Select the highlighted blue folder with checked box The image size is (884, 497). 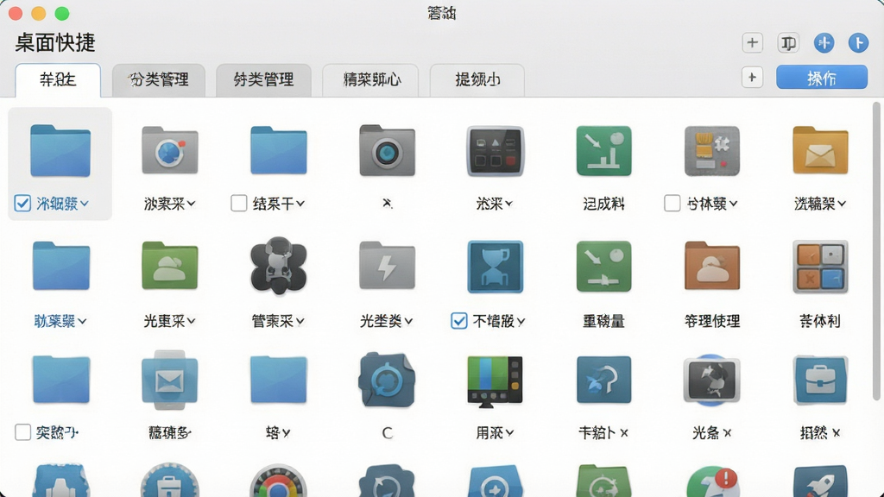[60, 150]
